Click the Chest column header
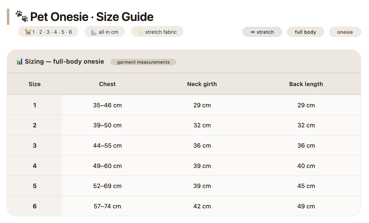369x223 pixels. pyautogui.click(x=107, y=84)
